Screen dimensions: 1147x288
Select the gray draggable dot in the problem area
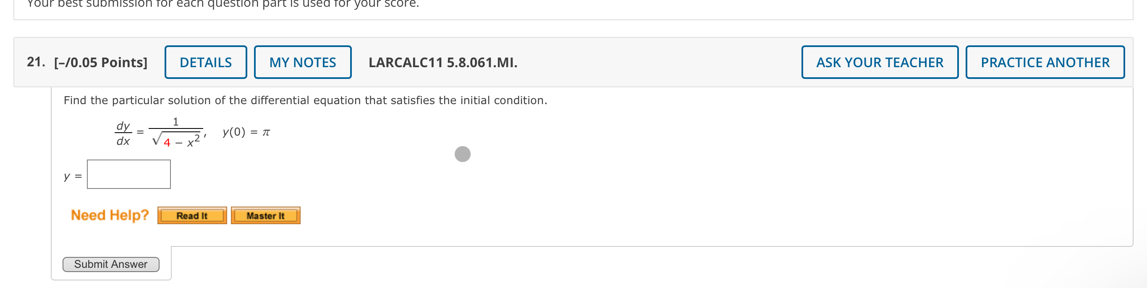pyautogui.click(x=462, y=154)
